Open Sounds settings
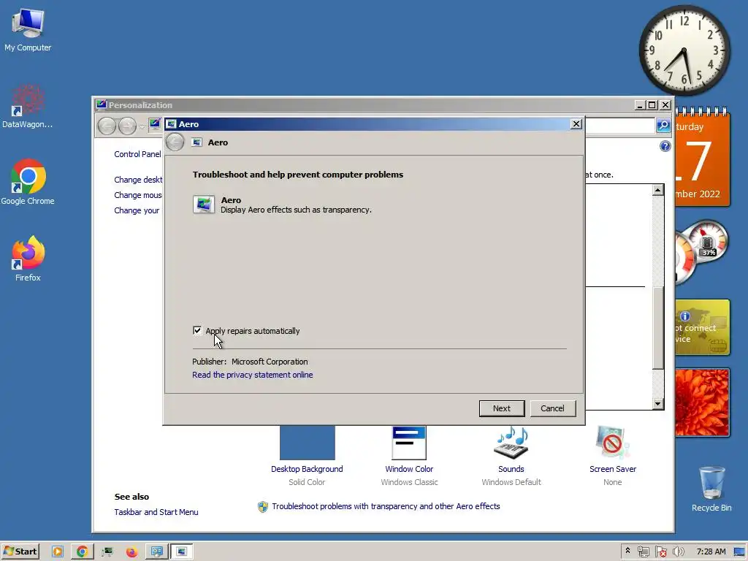748x561 pixels. 511,456
